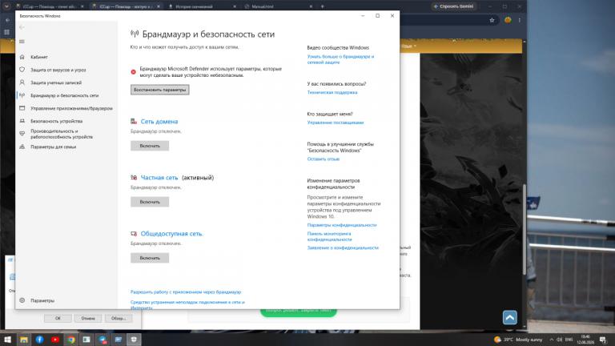
Task: Click Оставить отзыв link
Action: 324,159
